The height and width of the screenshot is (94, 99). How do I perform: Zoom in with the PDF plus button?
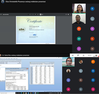[38, 14]
